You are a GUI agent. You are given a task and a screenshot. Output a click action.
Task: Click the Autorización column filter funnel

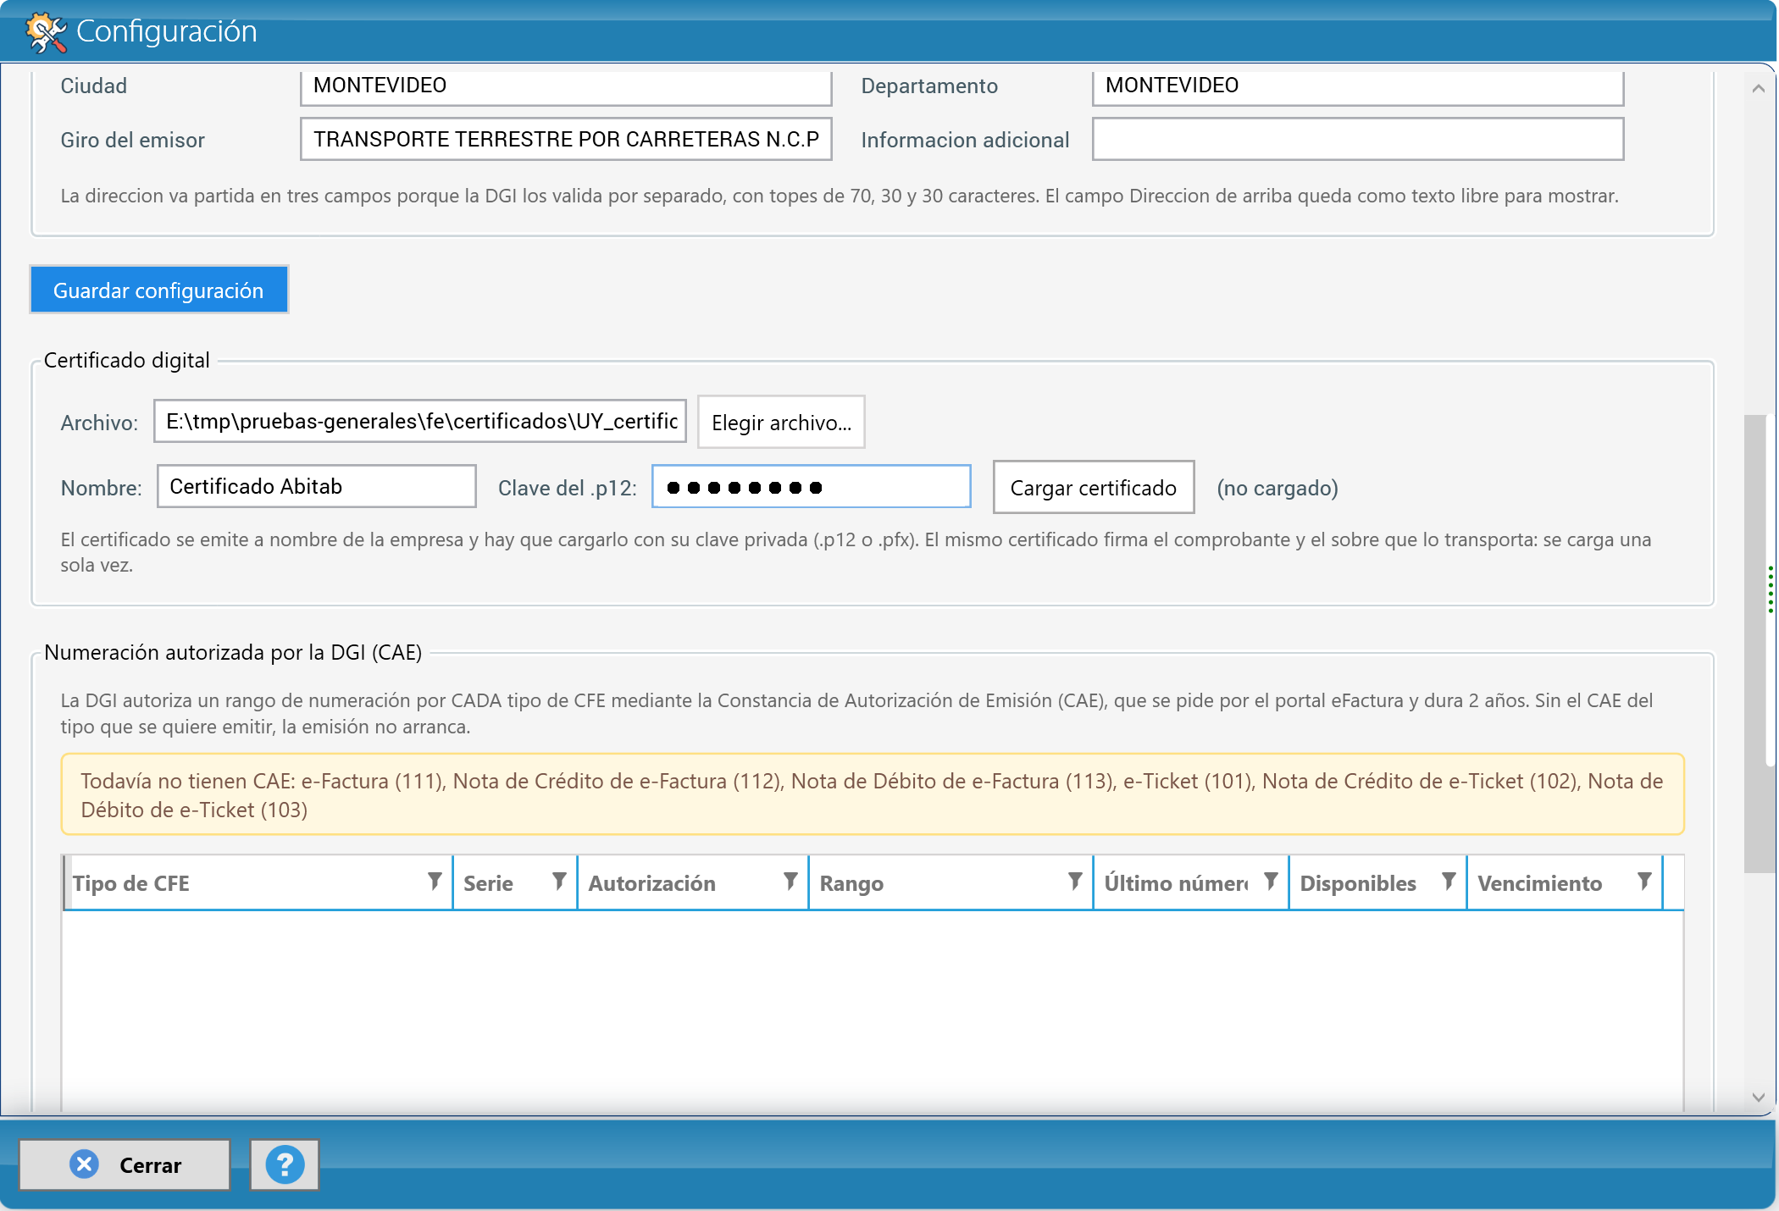[790, 882]
